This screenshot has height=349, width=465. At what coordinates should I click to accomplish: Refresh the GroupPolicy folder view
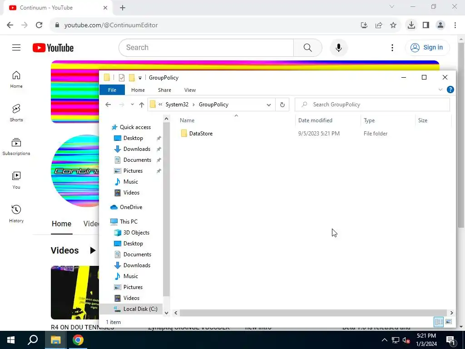tap(282, 105)
